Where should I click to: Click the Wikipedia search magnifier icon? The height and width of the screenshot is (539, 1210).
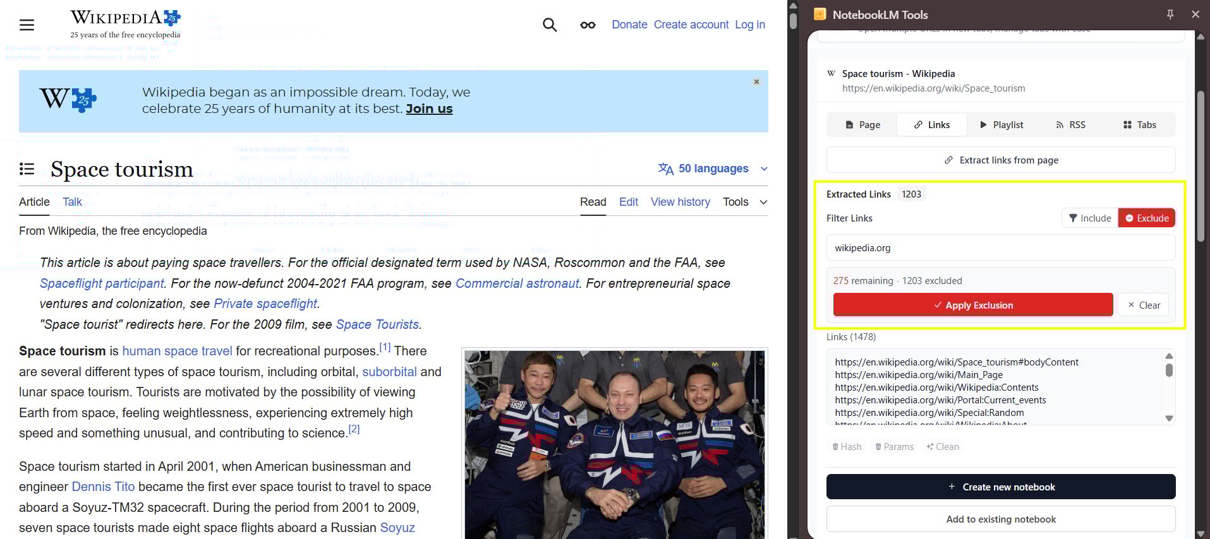[x=550, y=25]
